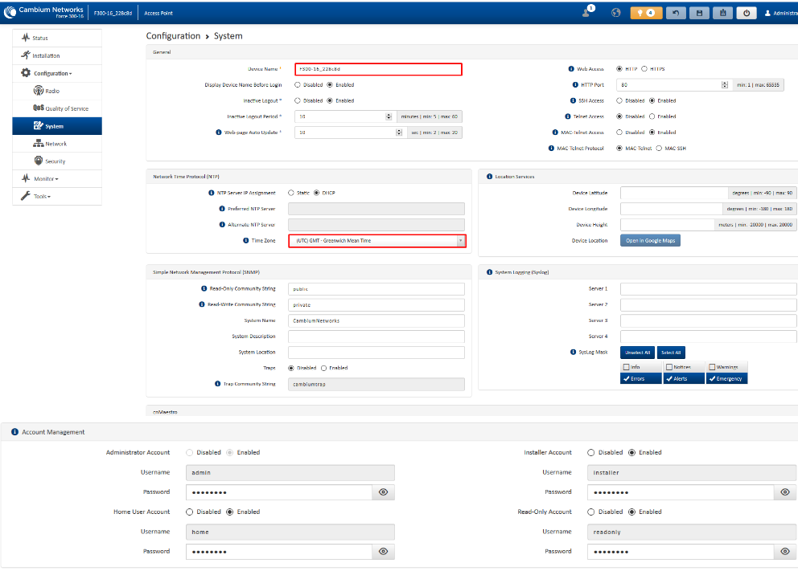Set NTP Server IP Assignment to Static
The width and height of the screenshot is (798, 571).
291,193
